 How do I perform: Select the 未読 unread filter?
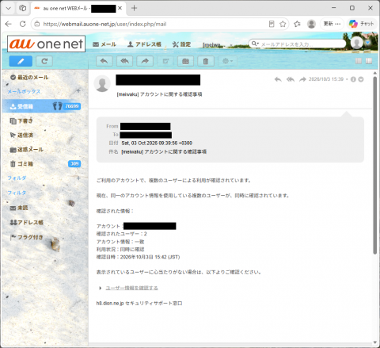(x=19, y=208)
